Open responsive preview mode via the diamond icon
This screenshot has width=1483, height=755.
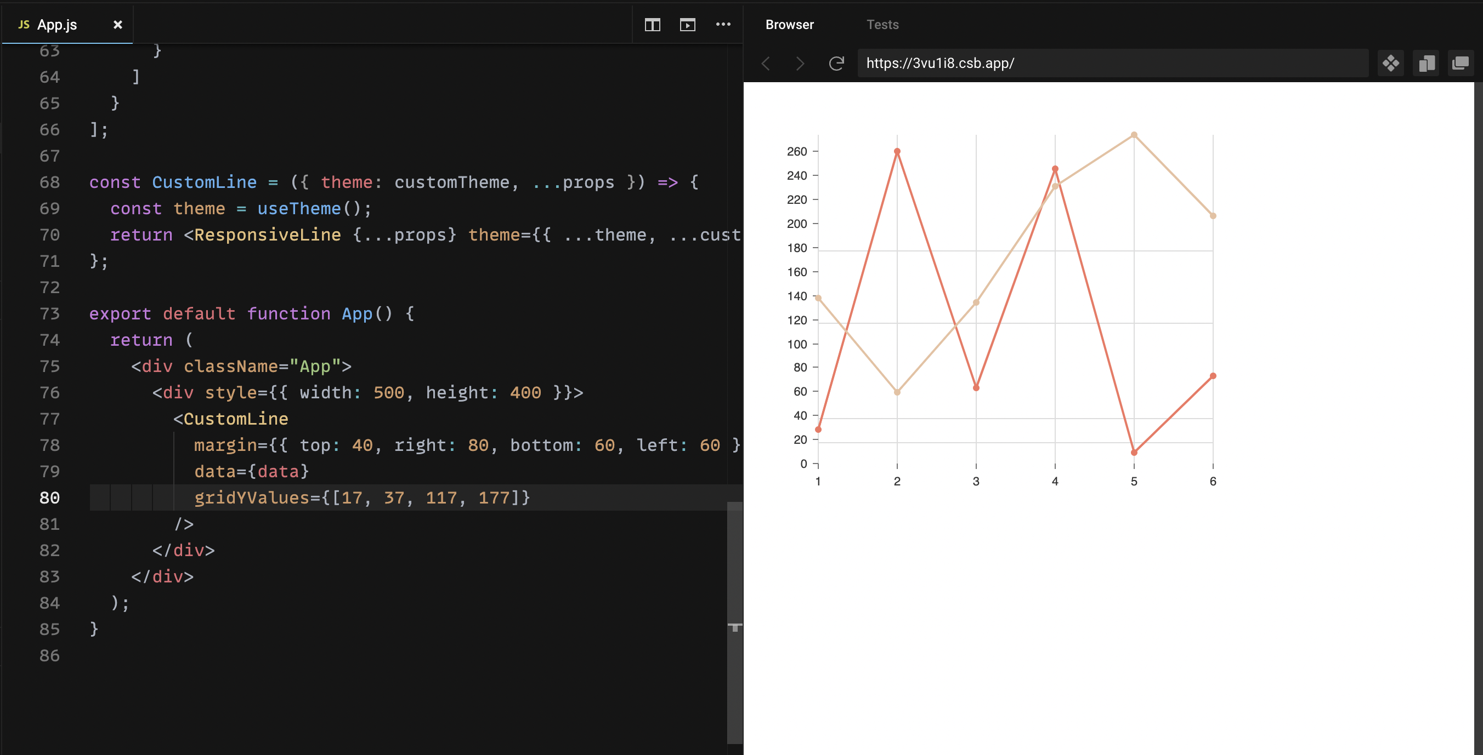tap(1391, 63)
